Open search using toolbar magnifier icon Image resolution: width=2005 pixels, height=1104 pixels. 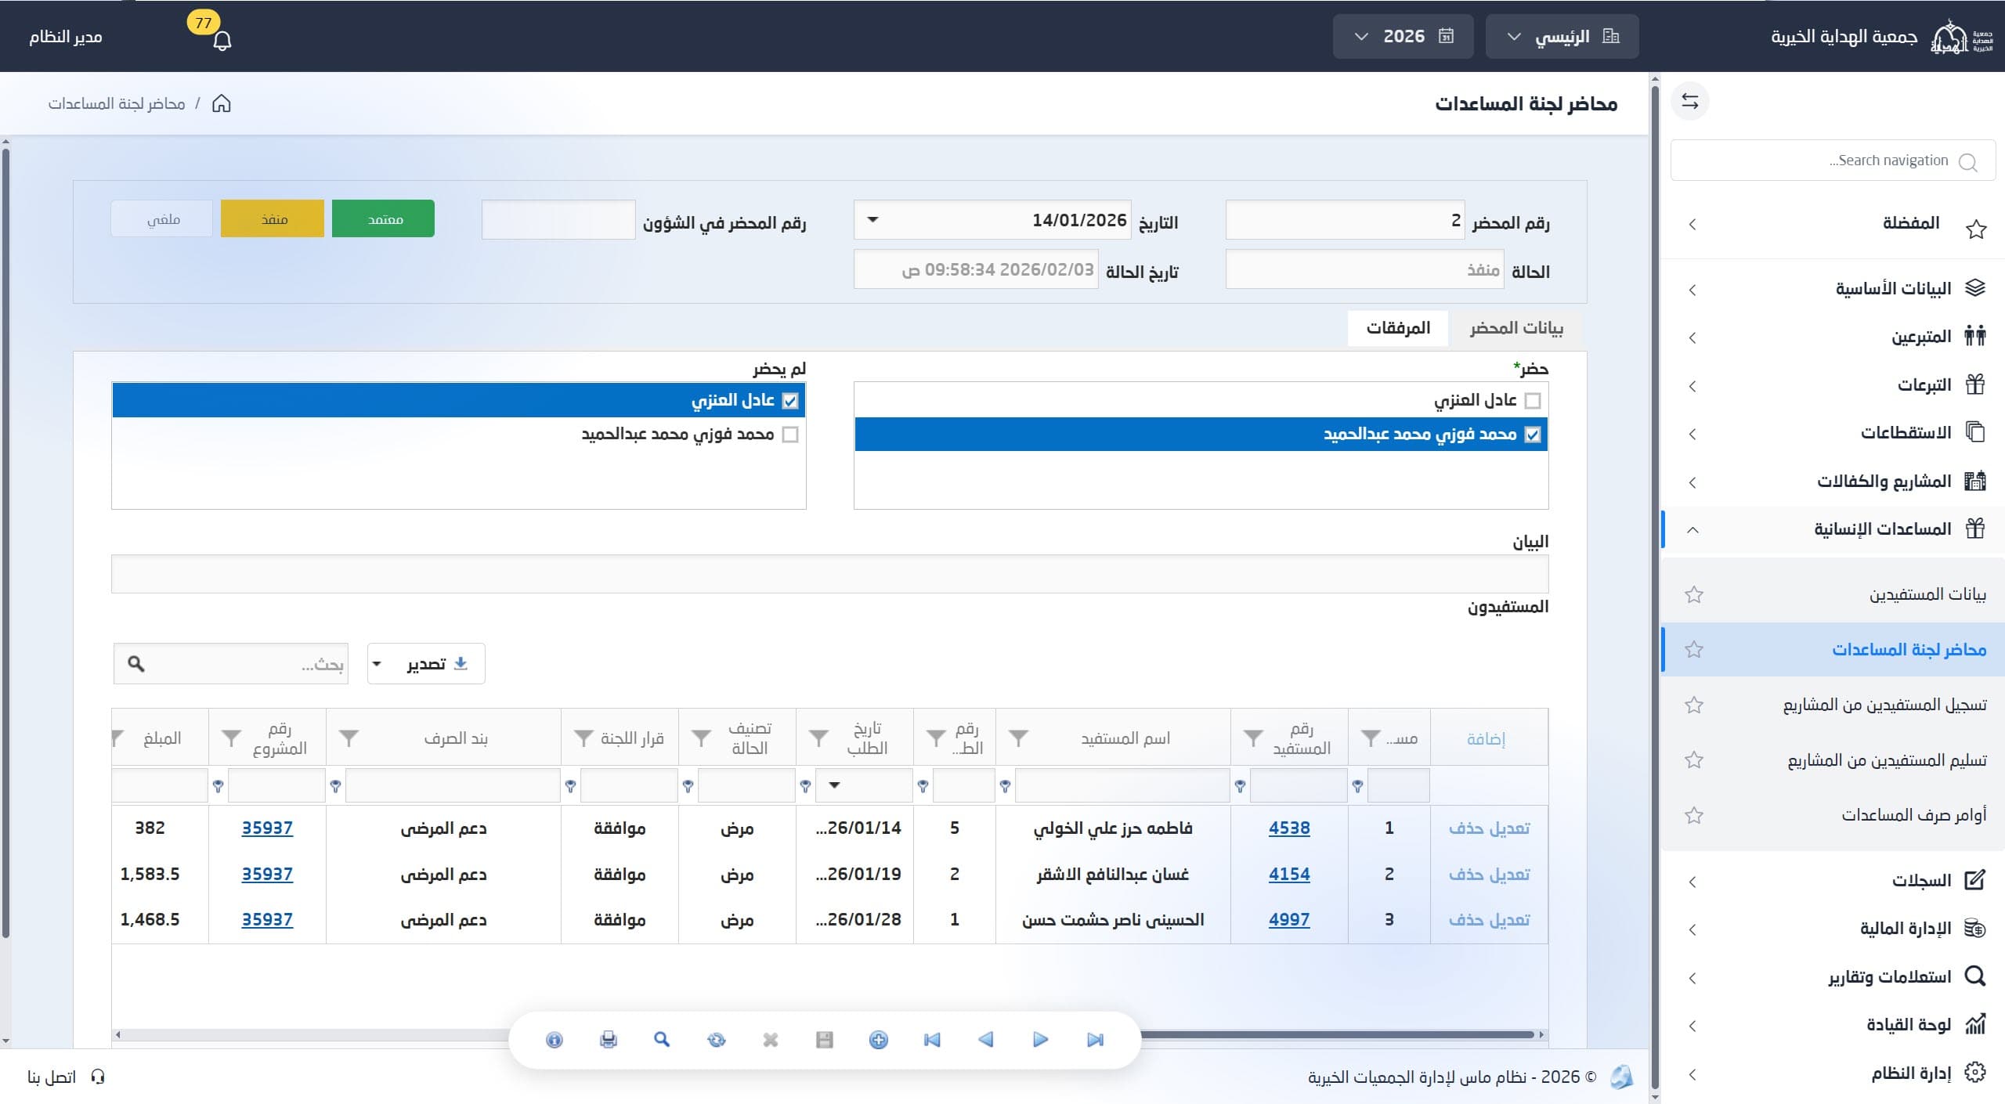pos(662,1040)
